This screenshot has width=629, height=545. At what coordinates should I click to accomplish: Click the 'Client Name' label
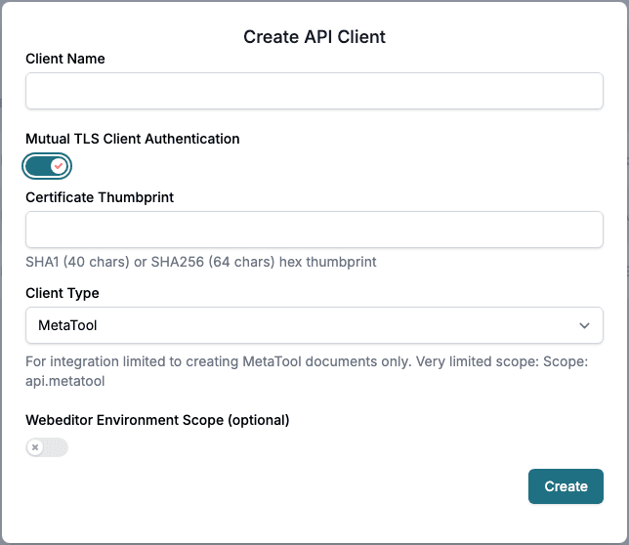[x=65, y=59]
